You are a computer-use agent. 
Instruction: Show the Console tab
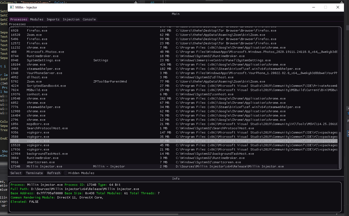(89, 19)
